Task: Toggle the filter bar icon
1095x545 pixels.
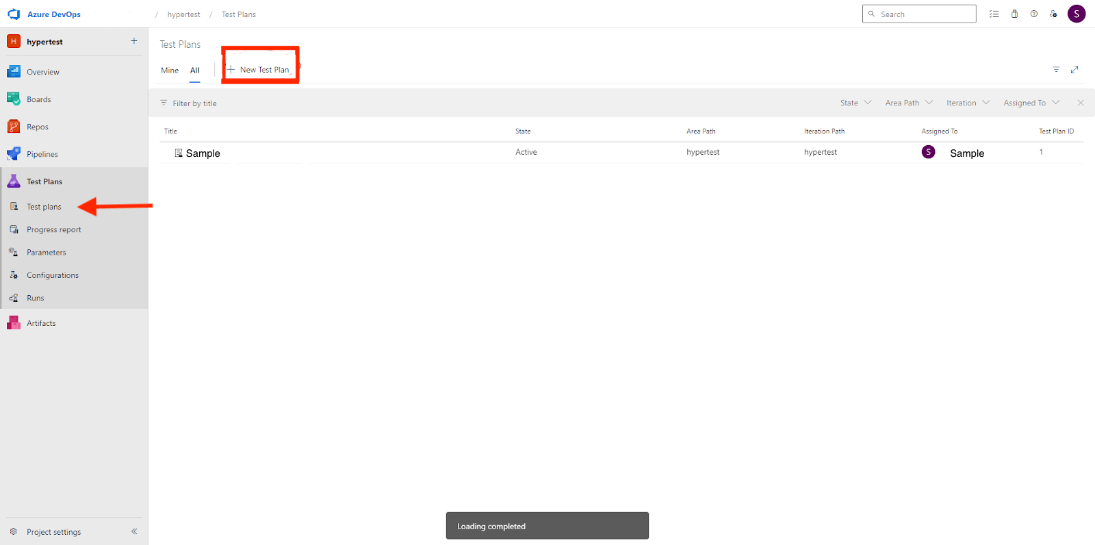Action: pos(1056,70)
